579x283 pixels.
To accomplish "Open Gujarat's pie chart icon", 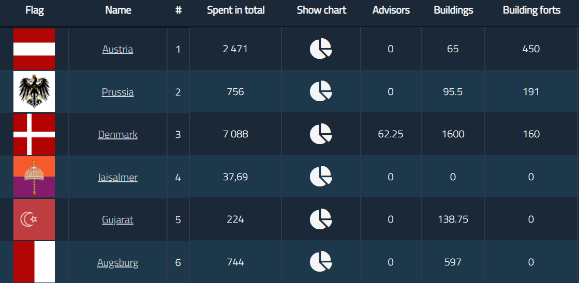I will [321, 219].
